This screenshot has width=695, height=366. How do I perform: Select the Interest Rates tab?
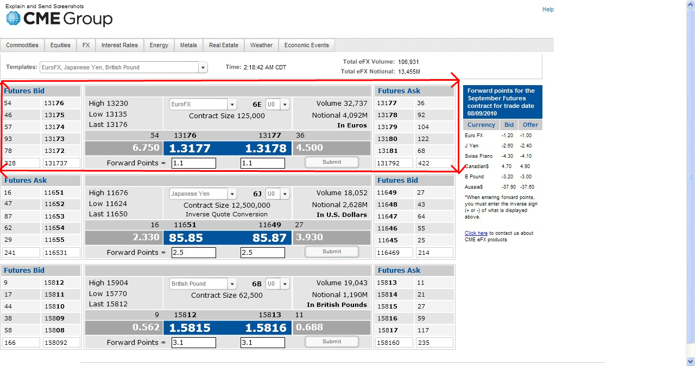119,46
